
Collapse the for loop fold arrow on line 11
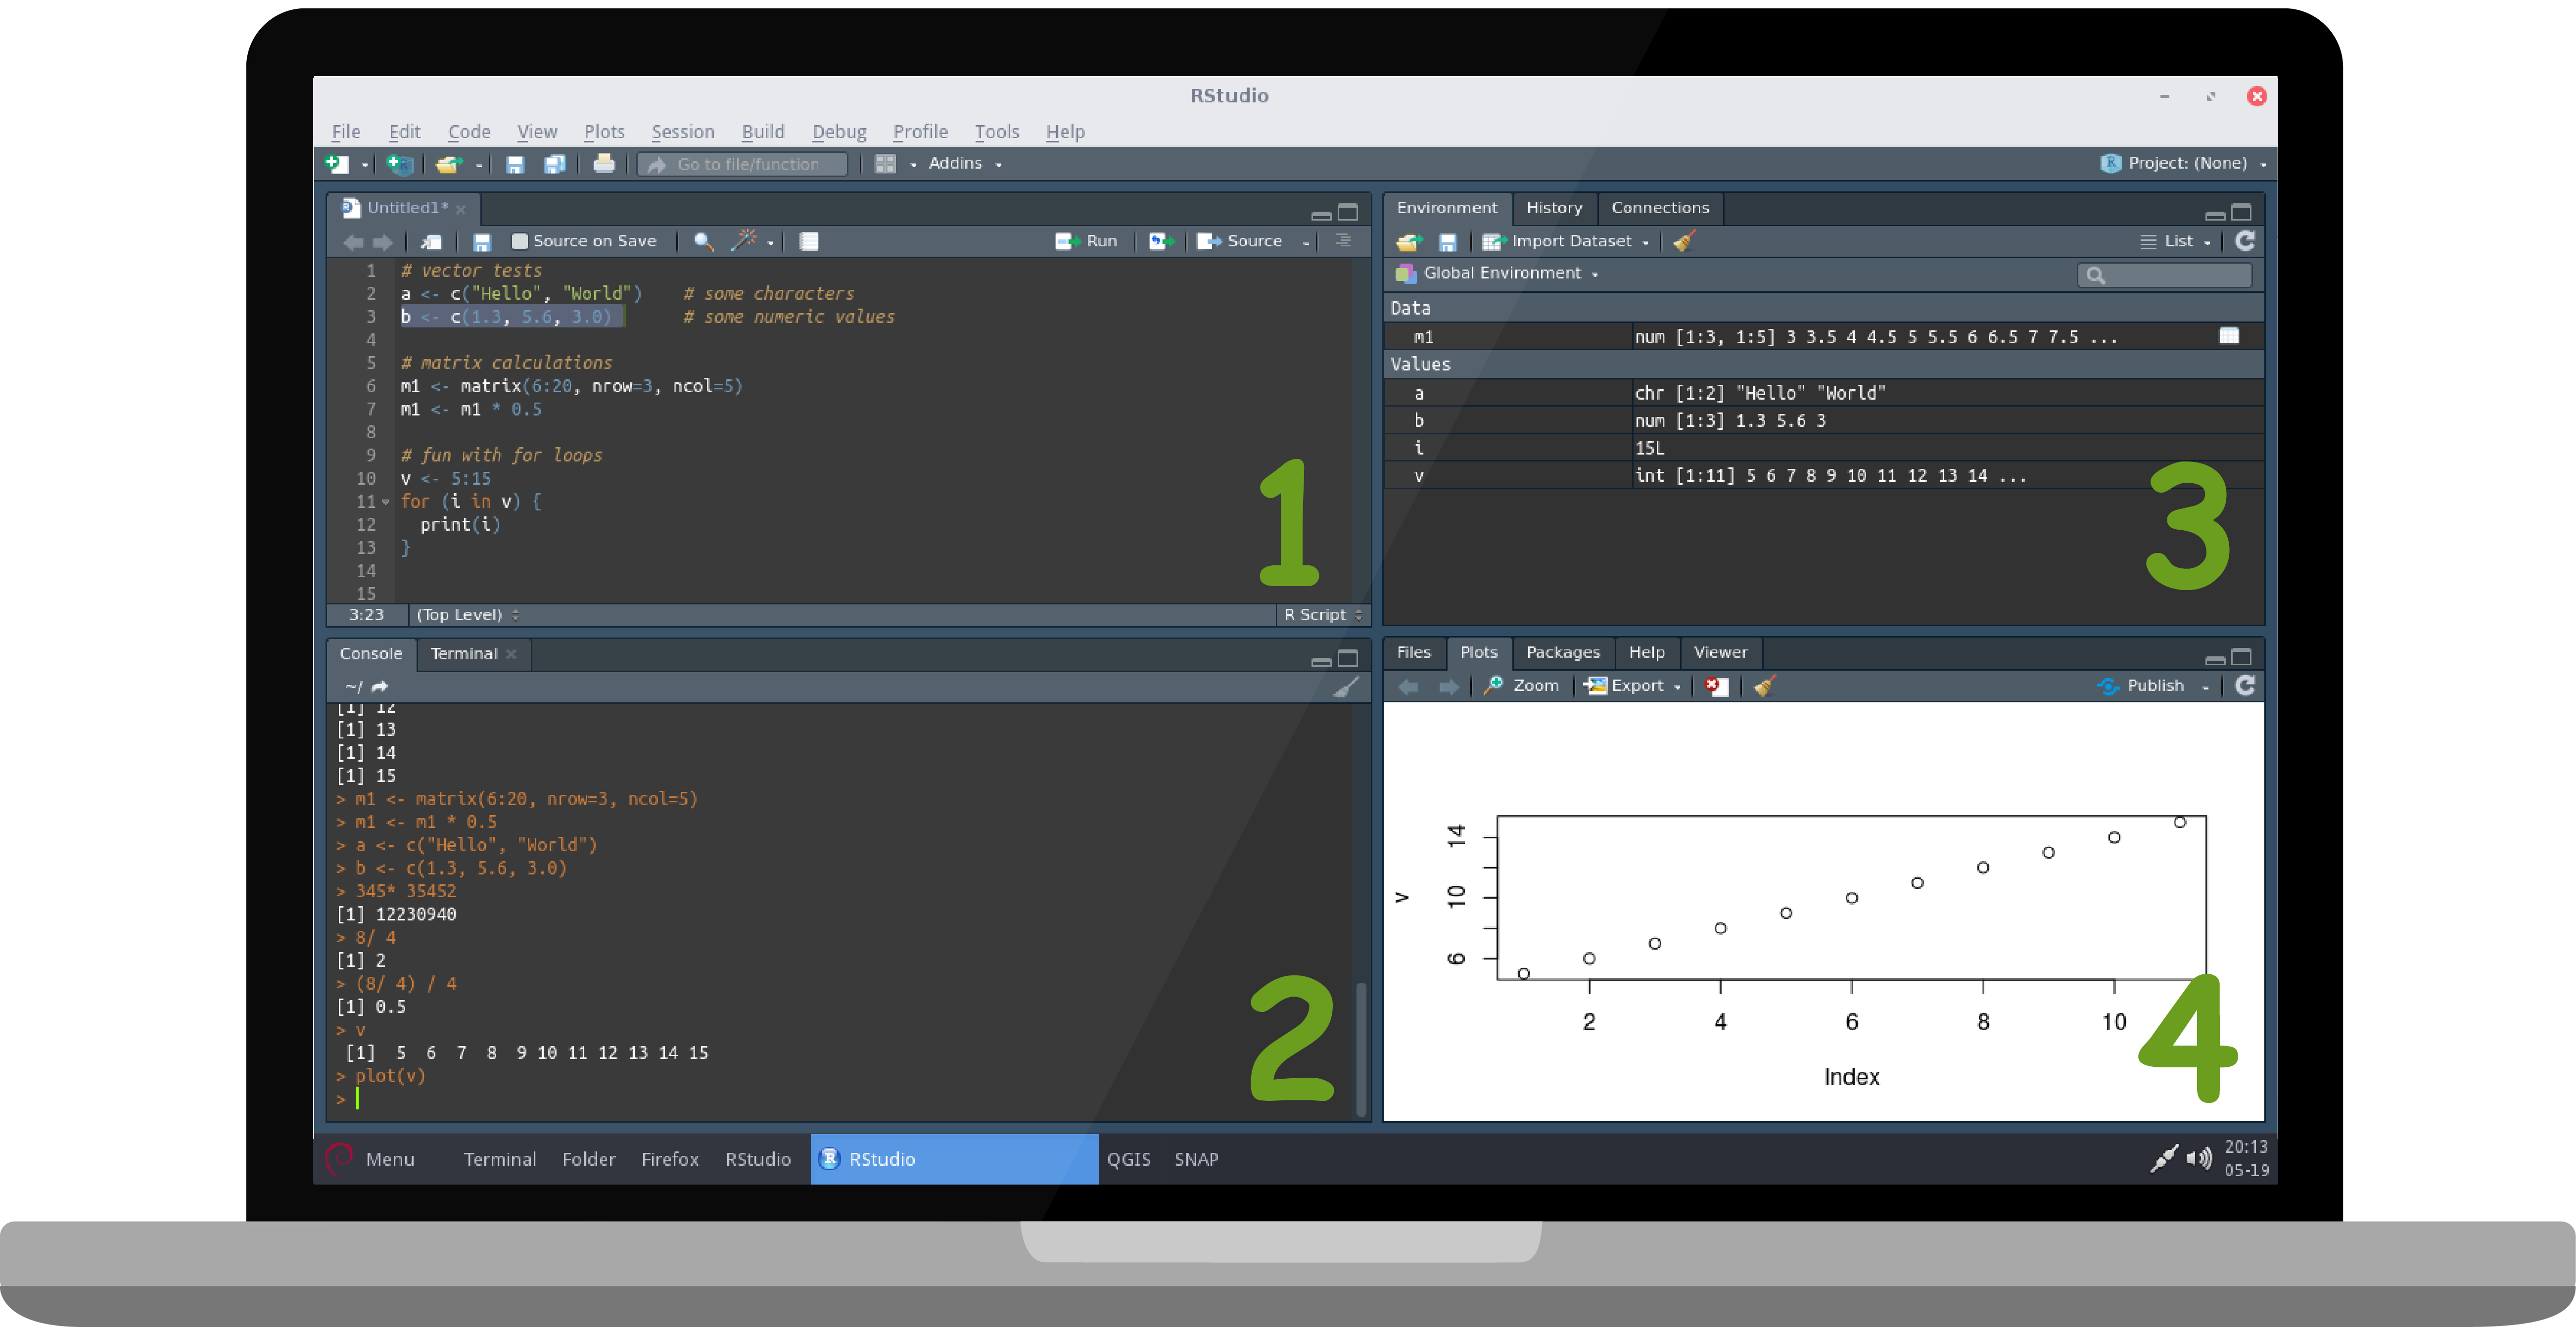pos(386,502)
